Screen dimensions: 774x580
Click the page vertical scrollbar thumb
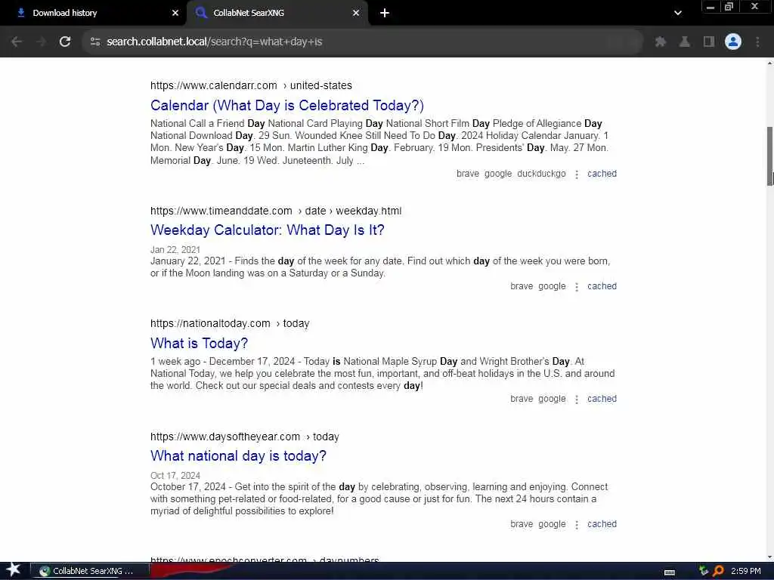coord(769,156)
